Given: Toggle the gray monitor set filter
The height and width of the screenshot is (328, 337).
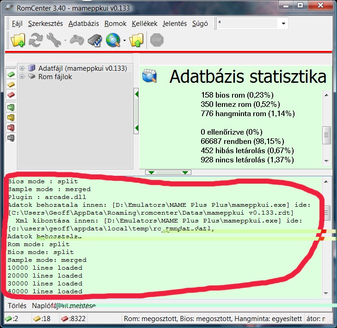Looking at the screenshot, I should (x=11, y=138).
